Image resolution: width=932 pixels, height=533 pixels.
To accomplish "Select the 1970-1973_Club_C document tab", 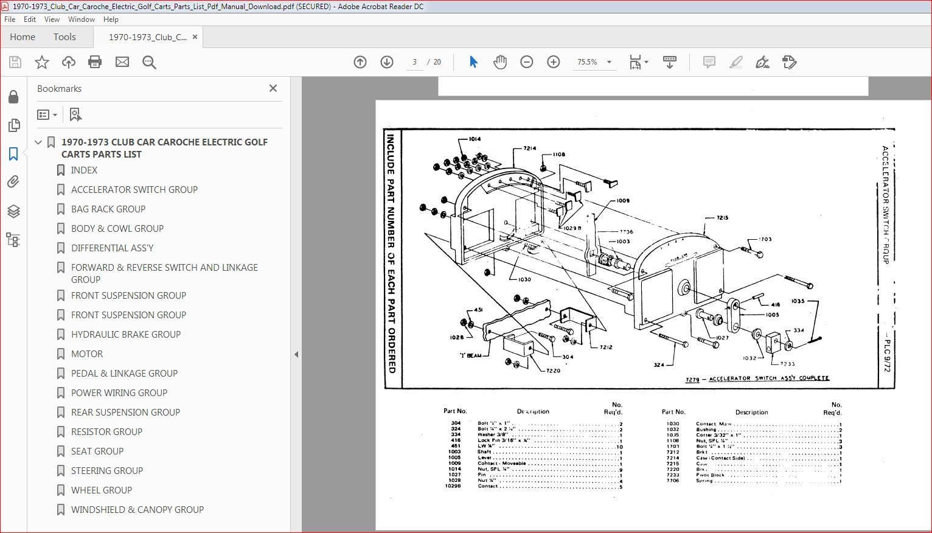I will click(148, 37).
